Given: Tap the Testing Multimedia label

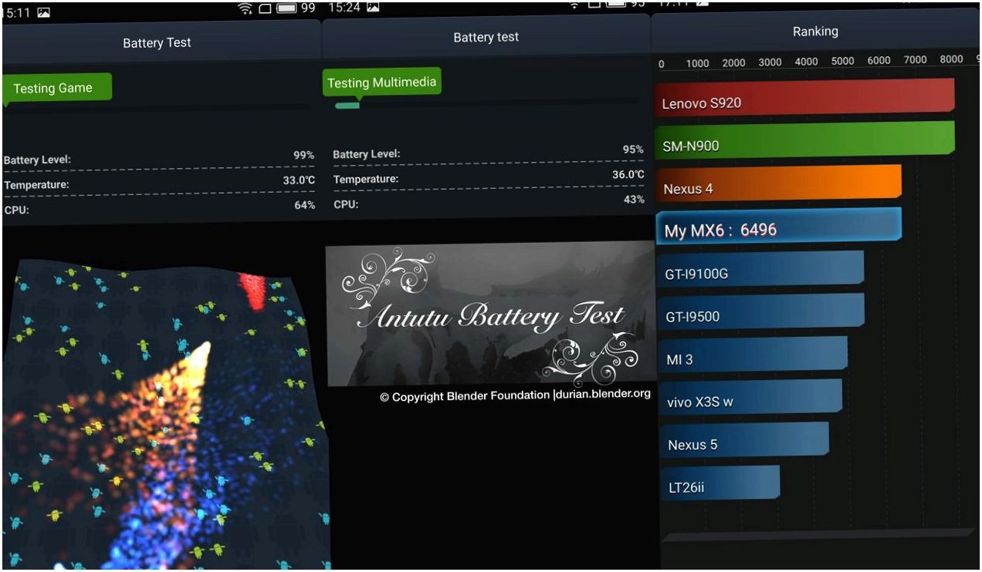Looking at the screenshot, I should [382, 82].
